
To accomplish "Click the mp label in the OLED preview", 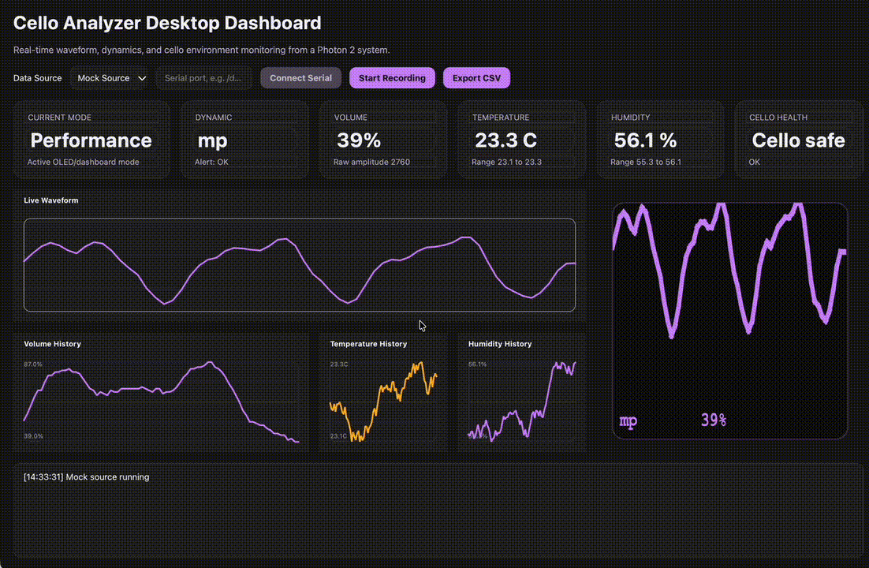I will point(628,421).
